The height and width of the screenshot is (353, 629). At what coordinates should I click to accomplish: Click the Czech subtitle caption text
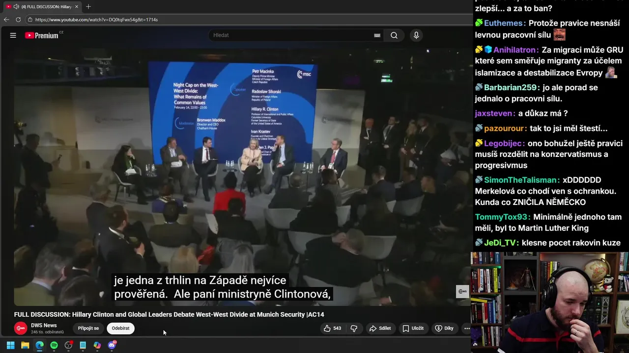tap(223, 287)
